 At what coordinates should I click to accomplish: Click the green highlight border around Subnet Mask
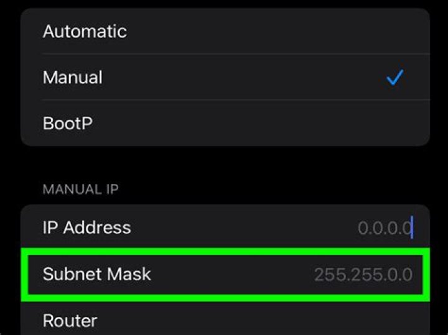(x=224, y=250)
